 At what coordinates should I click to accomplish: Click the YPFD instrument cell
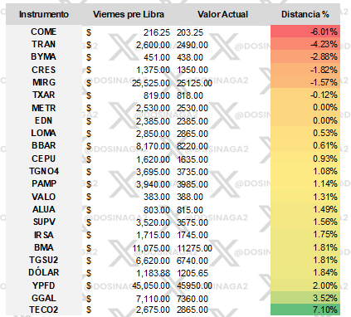pyautogui.click(x=44, y=285)
